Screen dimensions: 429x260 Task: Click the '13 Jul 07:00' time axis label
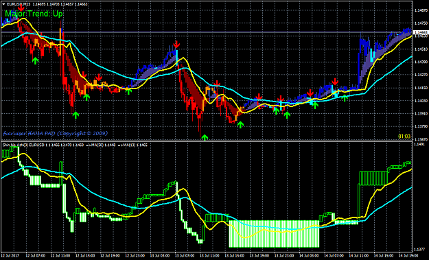tap(185, 256)
